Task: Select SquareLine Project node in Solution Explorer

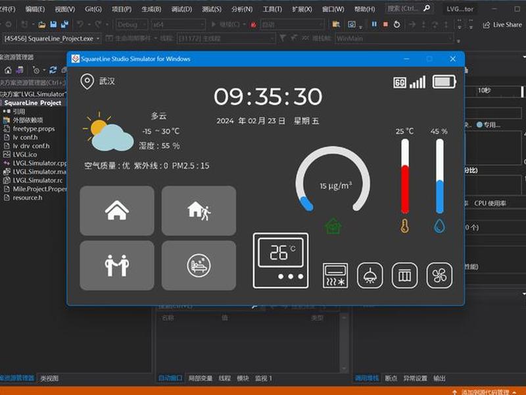Action: [32, 103]
